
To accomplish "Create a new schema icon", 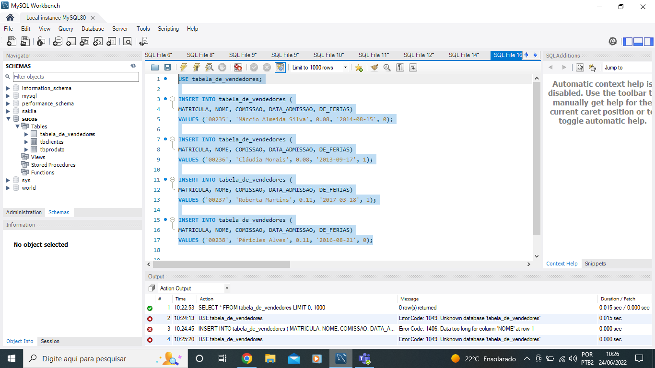I will [58, 42].
